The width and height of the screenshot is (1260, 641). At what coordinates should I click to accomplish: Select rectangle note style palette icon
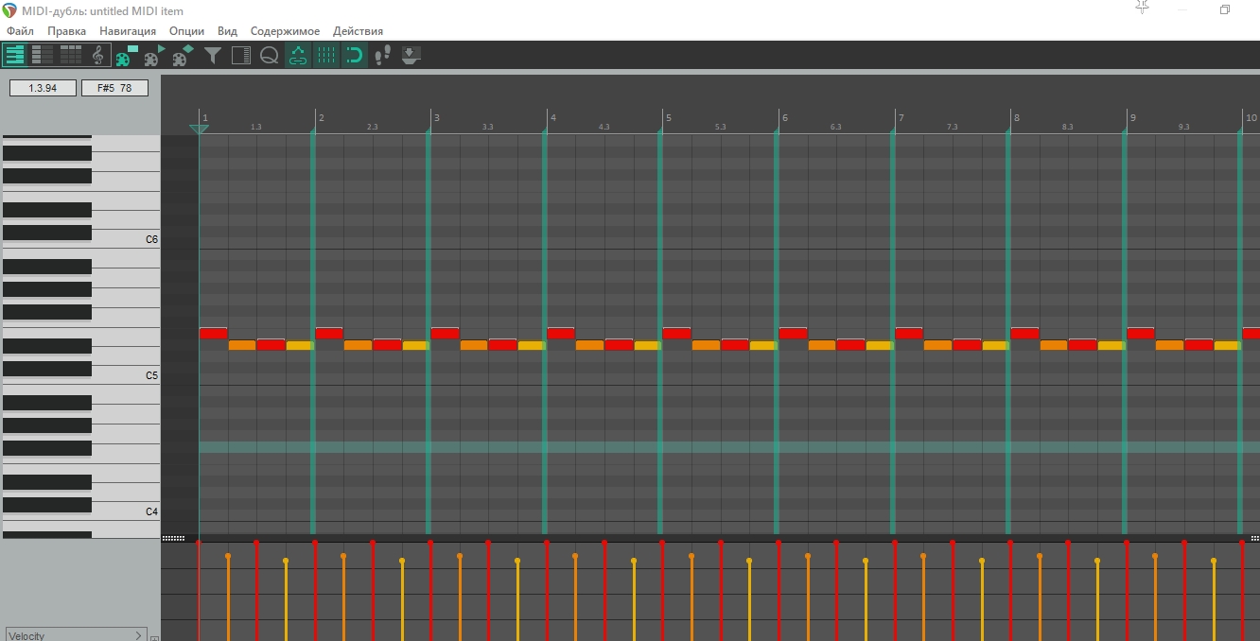(127, 56)
